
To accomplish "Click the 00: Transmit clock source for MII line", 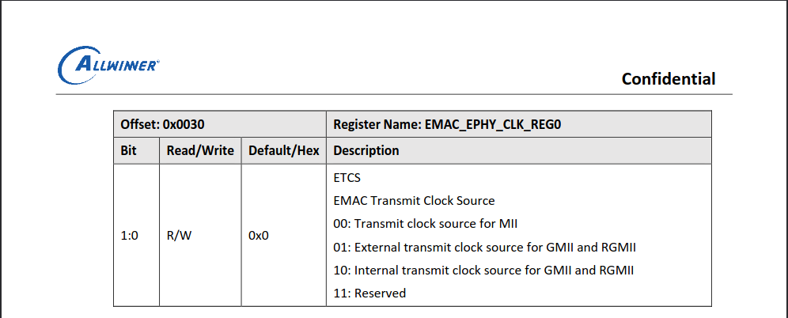I will [425, 224].
